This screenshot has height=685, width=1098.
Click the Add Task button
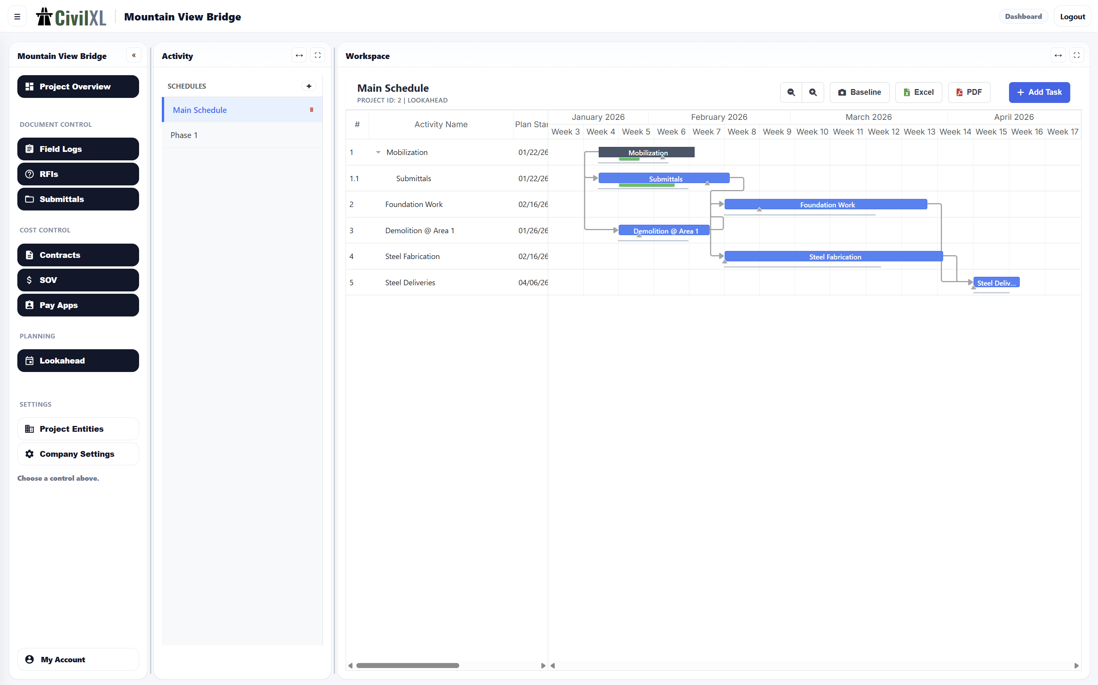(x=1039, y=93)
